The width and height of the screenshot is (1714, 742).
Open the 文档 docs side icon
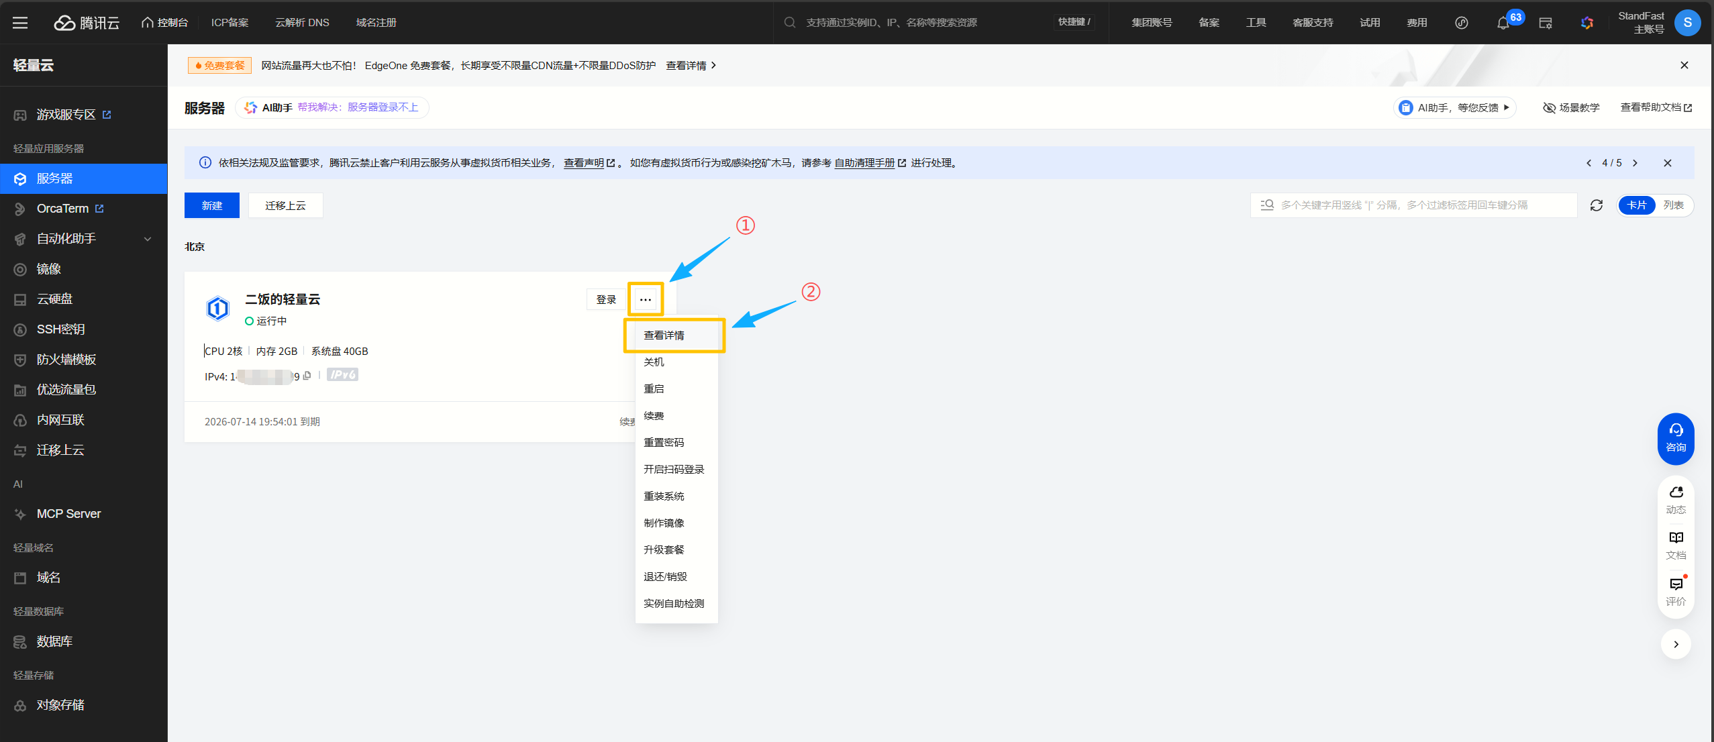tap(1676, 545)
